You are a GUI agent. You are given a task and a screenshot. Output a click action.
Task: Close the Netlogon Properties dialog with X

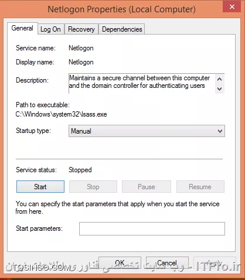pyautogui.click(x=232, y=7)
